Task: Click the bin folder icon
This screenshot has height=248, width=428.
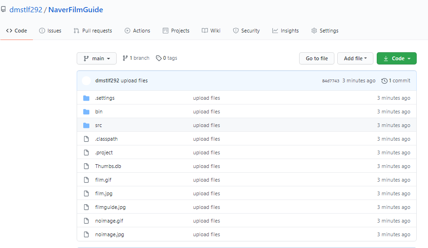Action: pyautogui.click(x=86, y=112)
